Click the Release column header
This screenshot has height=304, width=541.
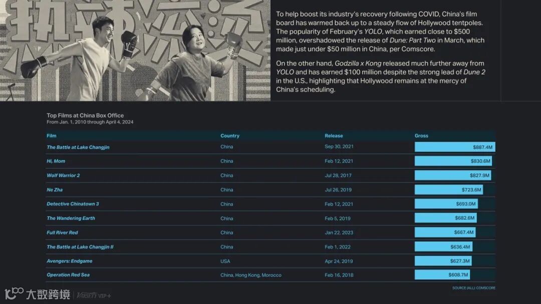(x=334, y=135)
